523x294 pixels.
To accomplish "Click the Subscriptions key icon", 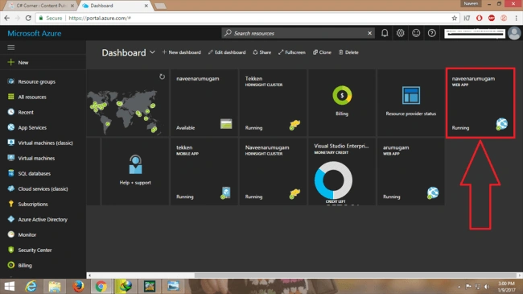I will (x=11, y=204).
